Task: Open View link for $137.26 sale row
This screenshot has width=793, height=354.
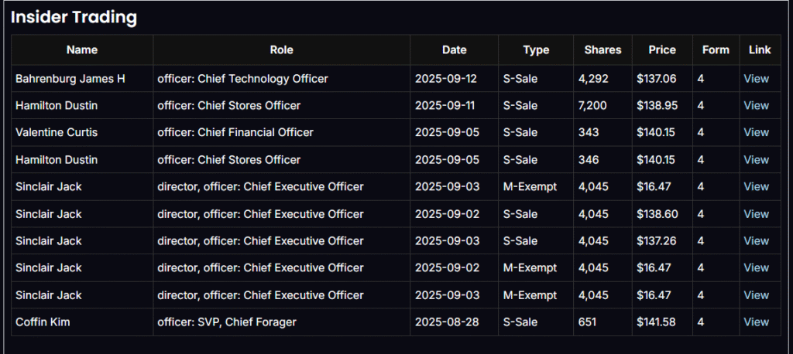Action: 756,240
